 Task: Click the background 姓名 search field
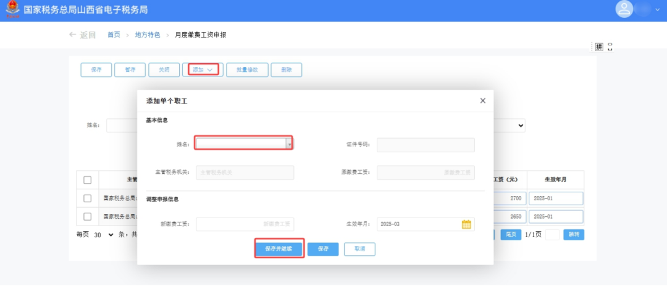tap(122, 126)
